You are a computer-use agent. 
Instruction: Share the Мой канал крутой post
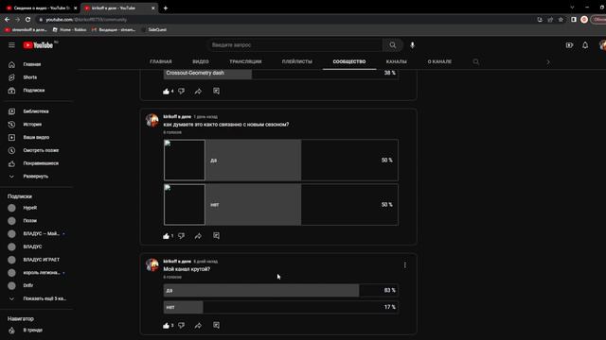(198, 326)
